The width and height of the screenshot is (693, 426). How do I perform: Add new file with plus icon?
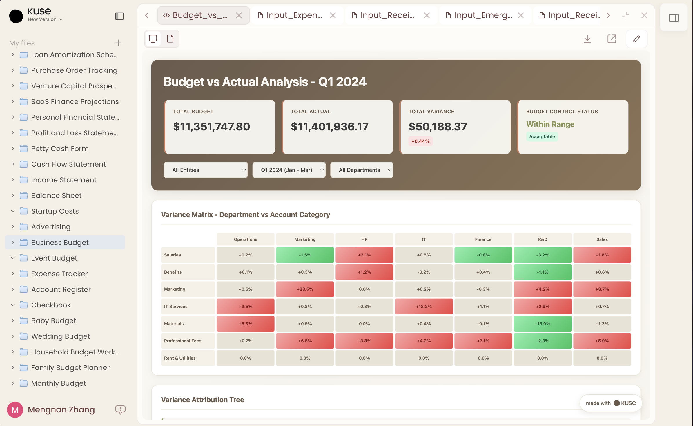coord(118,43)
